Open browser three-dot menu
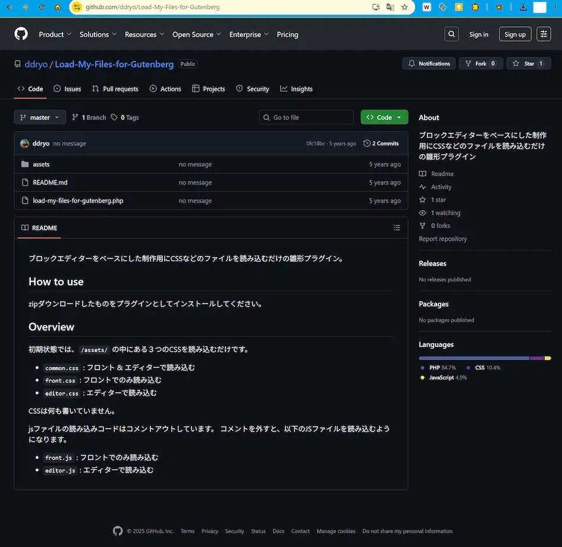The width and height of the screenshot is (562, 547). (x=555, y=7)
